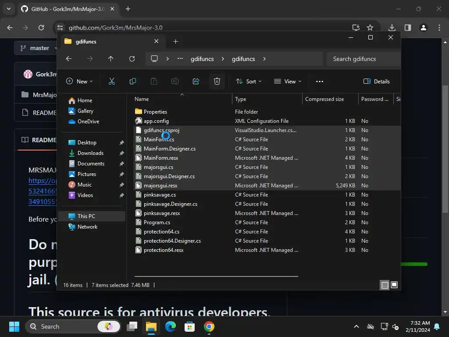The width and height of the screenshot is (449, 337).
Task: Select app.config file
Action: pyautogui.click(x=266, y=121)
